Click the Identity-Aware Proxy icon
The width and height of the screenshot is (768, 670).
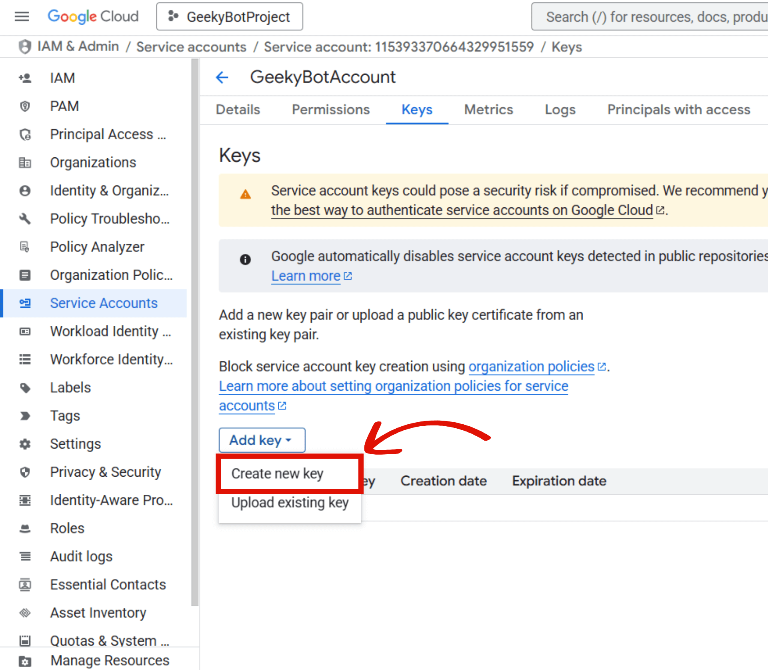point(25,500)
